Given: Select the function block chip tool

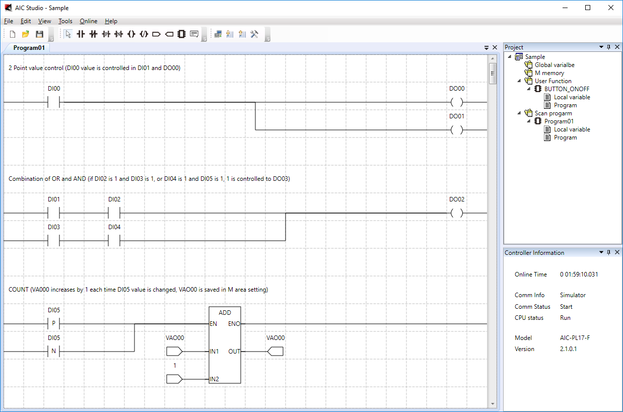Looking at the screenshot, I should (181, 34).
